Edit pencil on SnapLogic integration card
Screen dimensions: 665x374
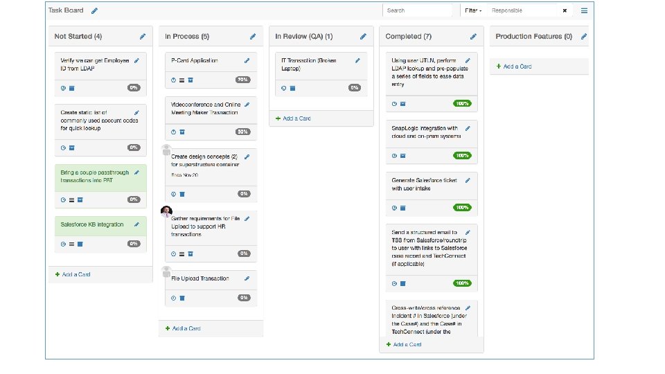[468, 129]
